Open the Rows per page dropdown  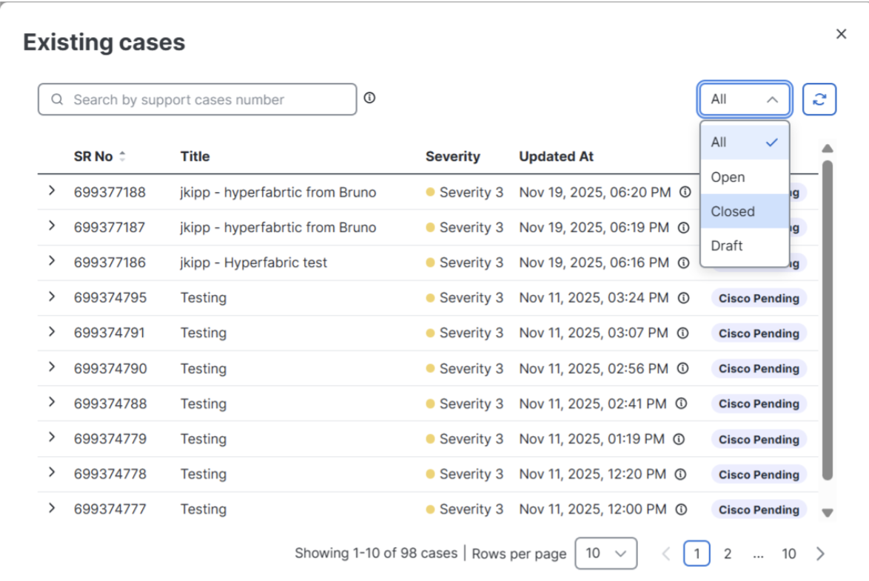click(x=605, y=554)
